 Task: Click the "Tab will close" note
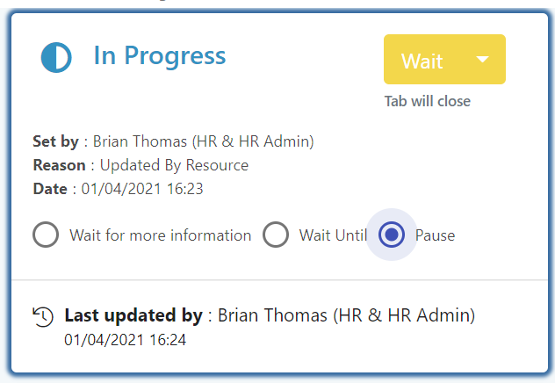point(428,101)
